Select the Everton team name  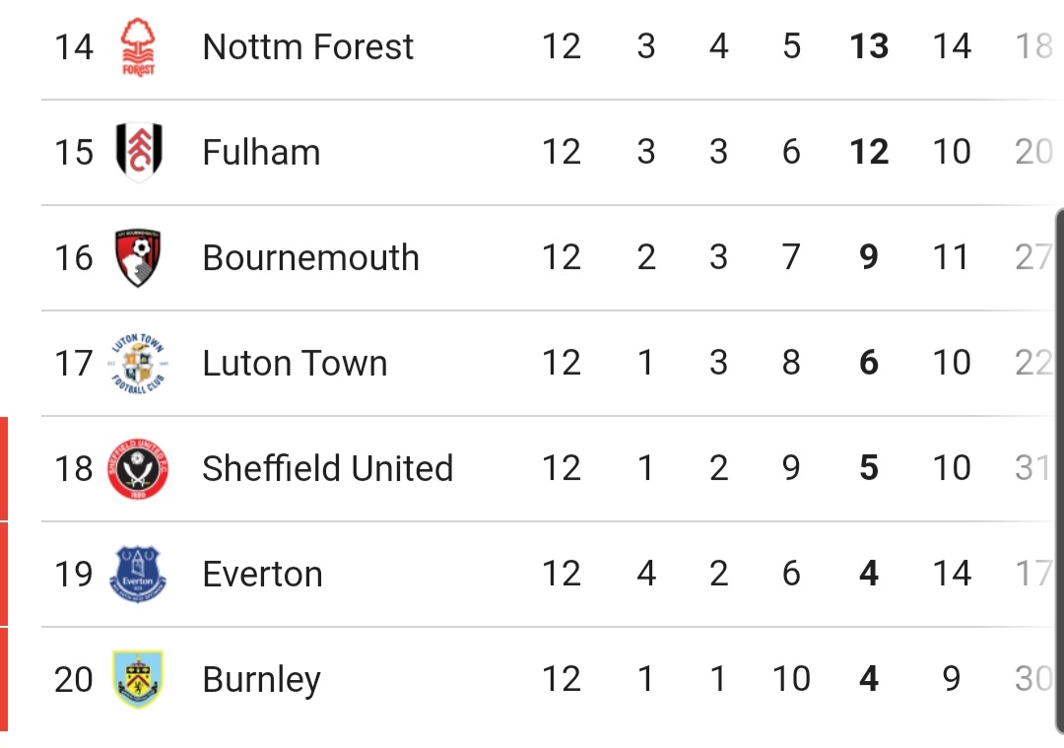tap(262, 575)
